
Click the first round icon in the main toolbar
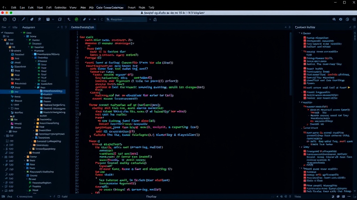pyautogui.click(x=5, y=19)
